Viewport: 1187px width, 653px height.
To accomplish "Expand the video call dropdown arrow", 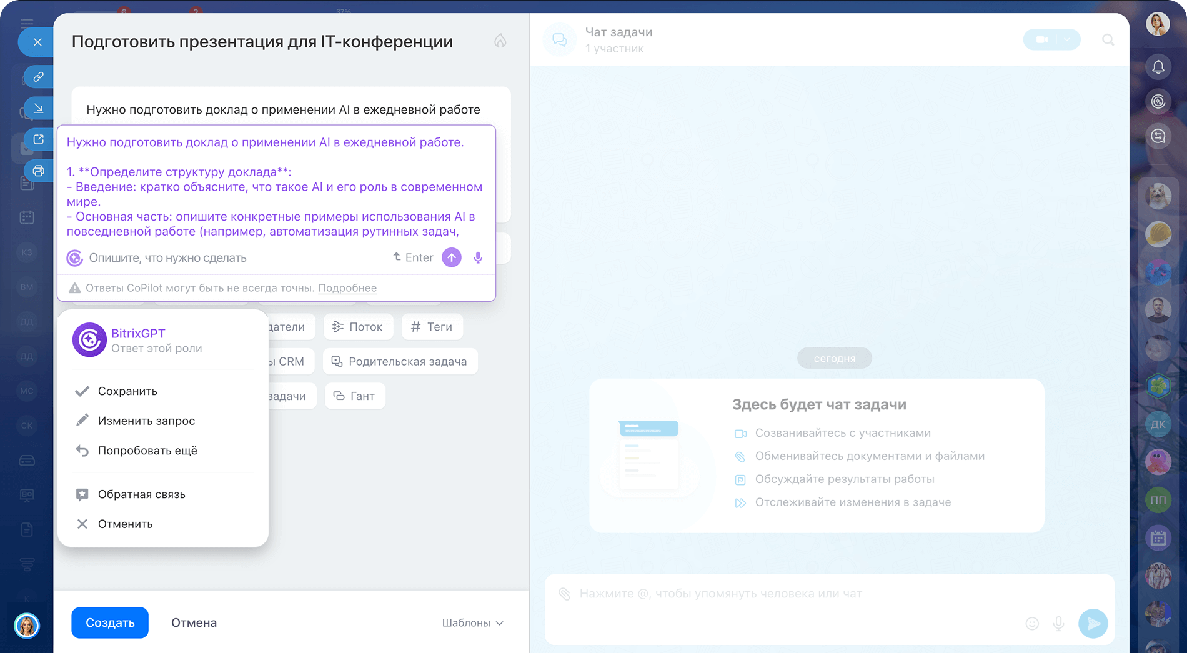I will (x=1067, y=40).
